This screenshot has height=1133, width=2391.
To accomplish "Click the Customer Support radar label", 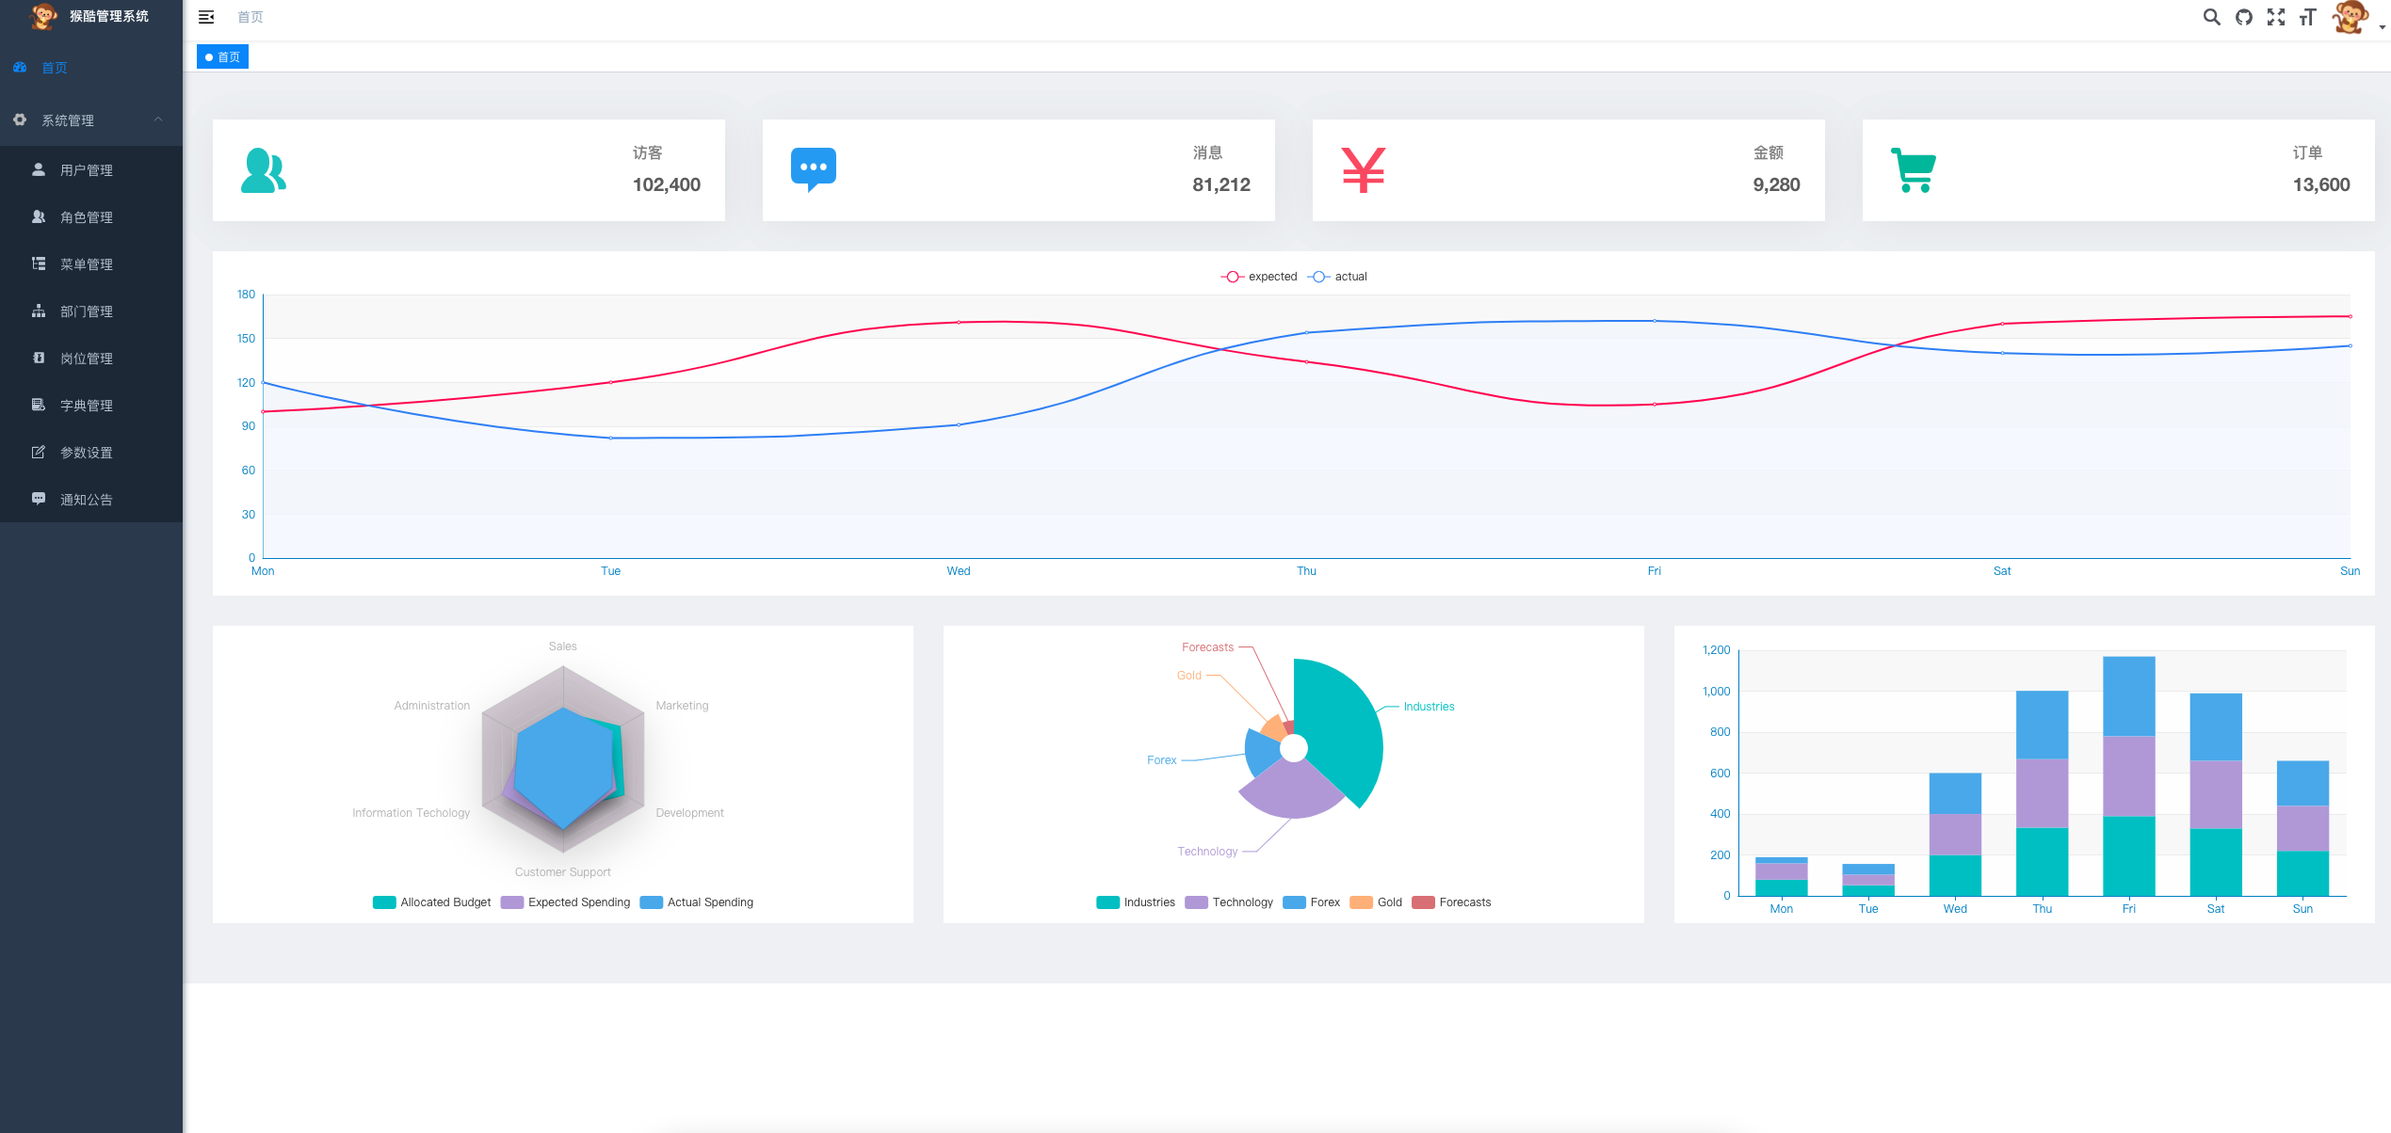I will click(563, 872).
